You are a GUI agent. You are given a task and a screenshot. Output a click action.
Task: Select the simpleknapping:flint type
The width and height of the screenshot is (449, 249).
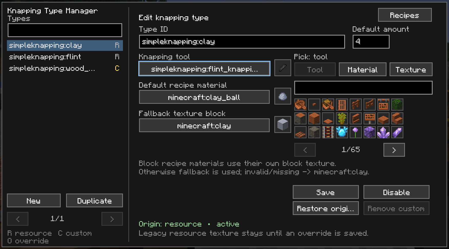pos(65,57)
